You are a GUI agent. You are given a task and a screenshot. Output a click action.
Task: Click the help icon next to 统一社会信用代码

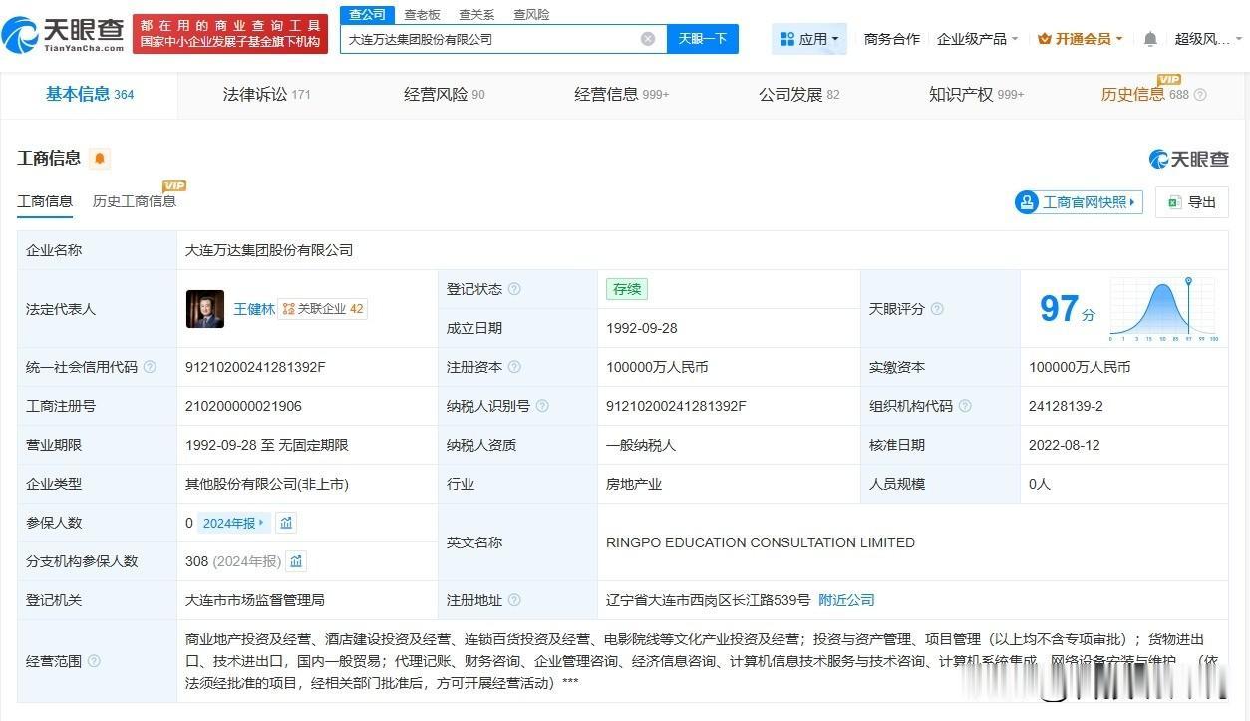point(150,367)
